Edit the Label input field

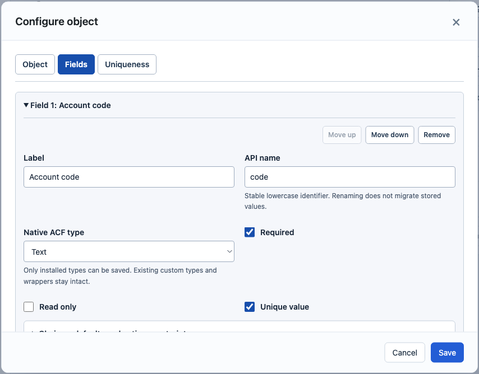pyautogui.click(x=129, y=177)
